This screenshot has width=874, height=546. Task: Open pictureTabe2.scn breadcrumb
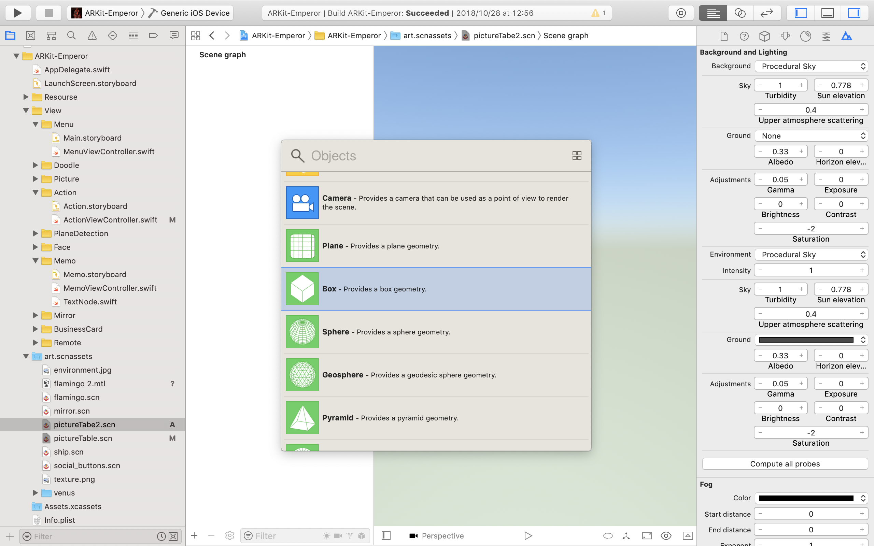click(499, 35)
